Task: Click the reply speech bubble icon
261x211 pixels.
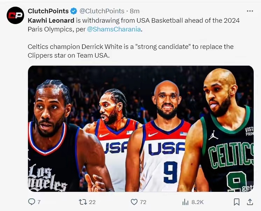Action: (31, 202)
